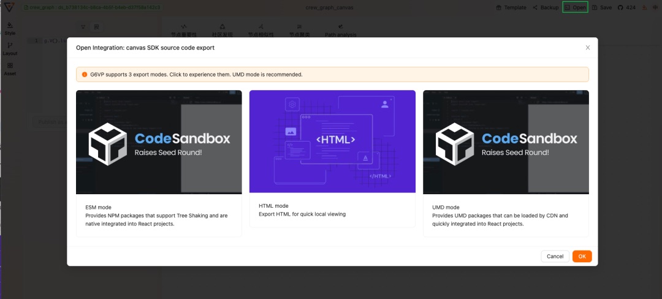Open the Asset panel in sidebar
Viewport: 662px width, 299px height.
point(10,69)
